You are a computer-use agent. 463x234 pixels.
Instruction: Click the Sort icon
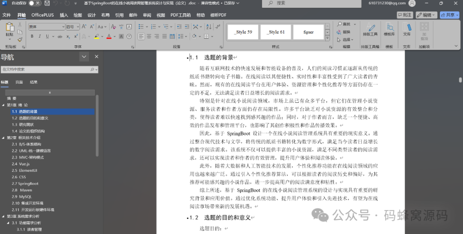(x=209, y=27)
